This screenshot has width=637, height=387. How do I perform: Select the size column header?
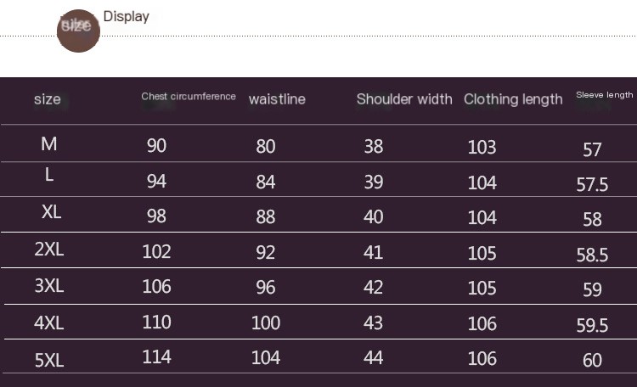coord(48,99)
